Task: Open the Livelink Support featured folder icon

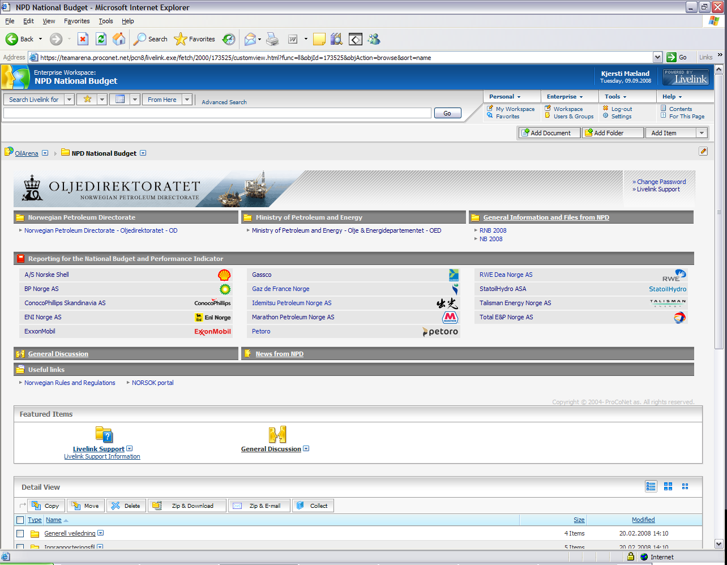Action: coord(104,435)
